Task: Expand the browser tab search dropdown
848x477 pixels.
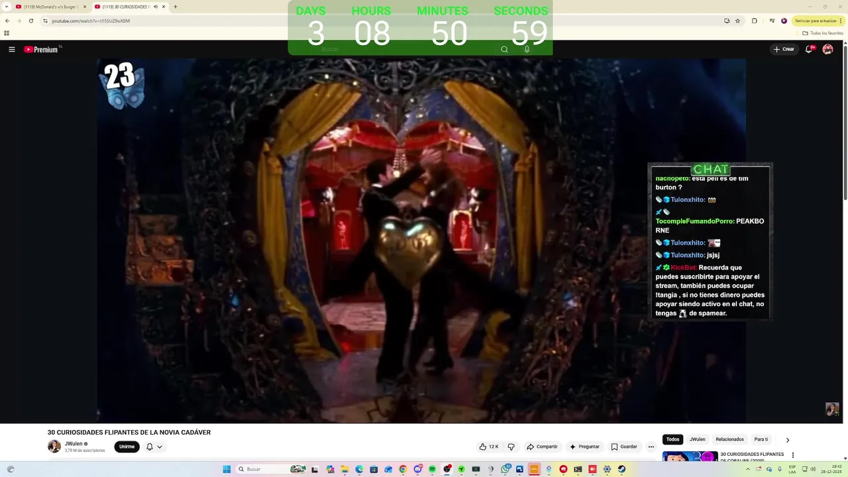Action: tap(7, 7)
